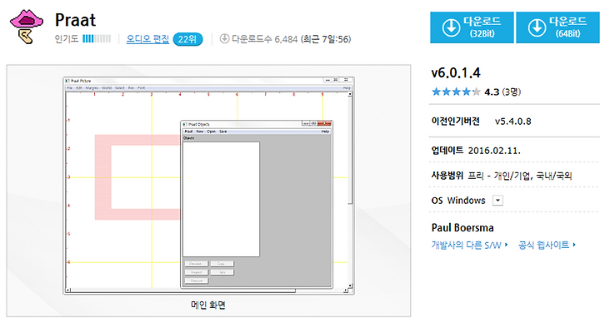Click the update date 2016.02.11.
This screenshot has height=318, width=600.
click(x=494, y=151)
